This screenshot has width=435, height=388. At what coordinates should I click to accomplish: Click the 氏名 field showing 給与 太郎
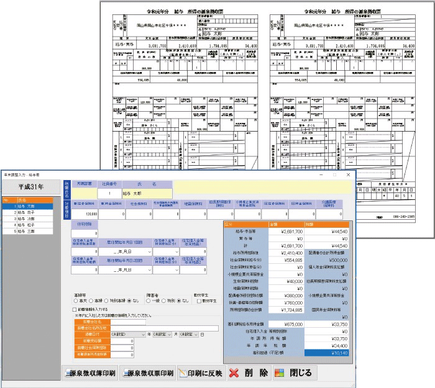pyautogui.click(x=147, y=194)
